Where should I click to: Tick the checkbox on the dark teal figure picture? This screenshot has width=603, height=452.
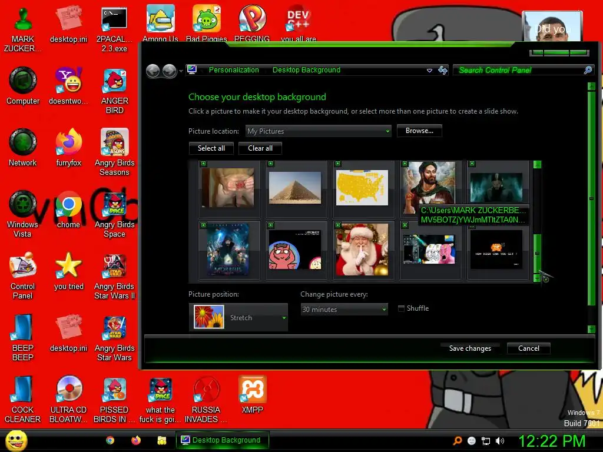tap(472, 164)
